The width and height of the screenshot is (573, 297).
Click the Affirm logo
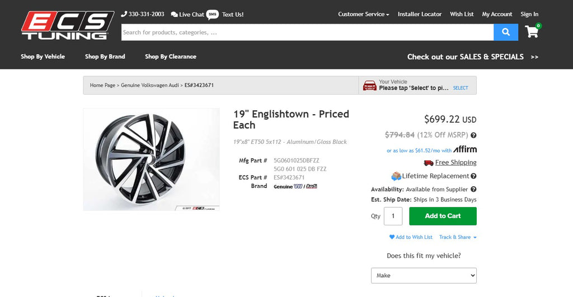click(x=465, y=149)
